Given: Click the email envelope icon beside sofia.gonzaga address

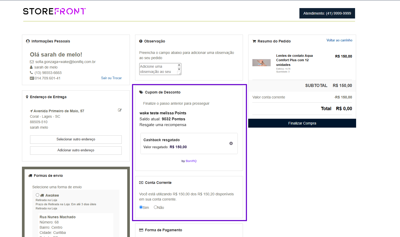Looking at the screenshot, I should coord(32,62).
